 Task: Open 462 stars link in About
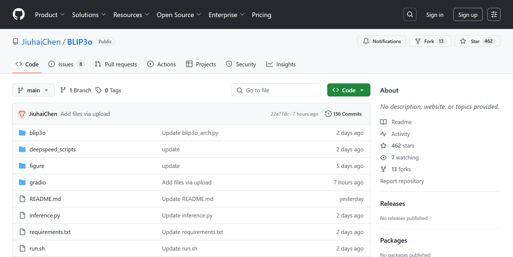[x=403, y=146]
